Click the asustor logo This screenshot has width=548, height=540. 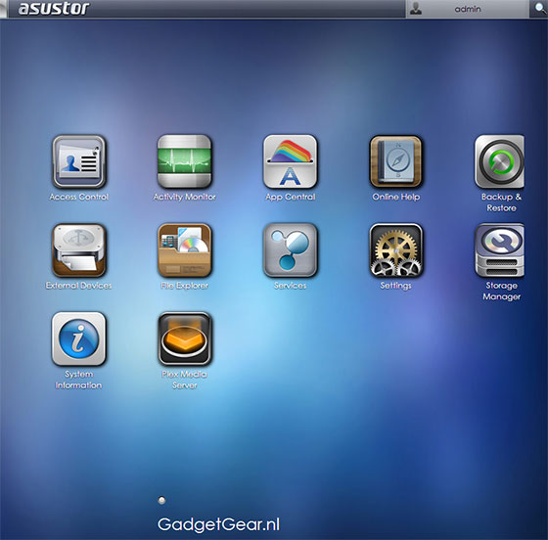tap(54, 9)
